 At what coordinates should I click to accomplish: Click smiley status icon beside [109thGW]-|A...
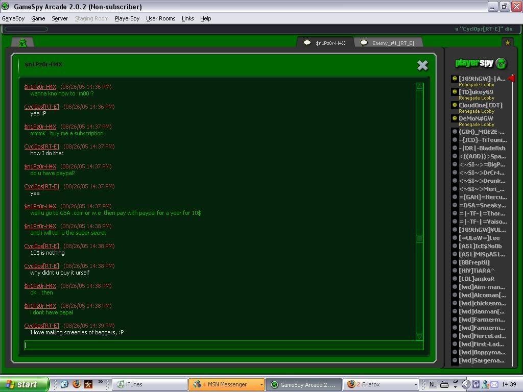[454, 78]
